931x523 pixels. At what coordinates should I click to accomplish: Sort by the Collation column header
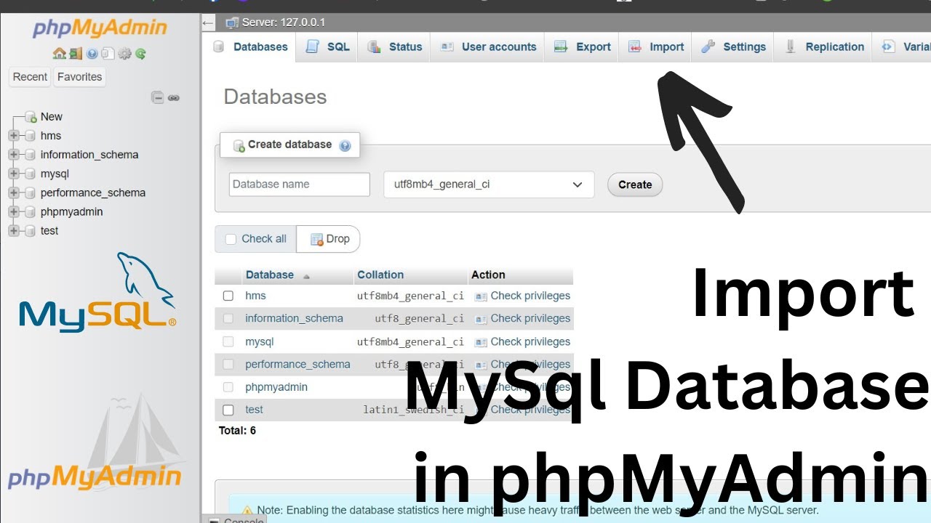pyautogui.click(x=380, y=275)
